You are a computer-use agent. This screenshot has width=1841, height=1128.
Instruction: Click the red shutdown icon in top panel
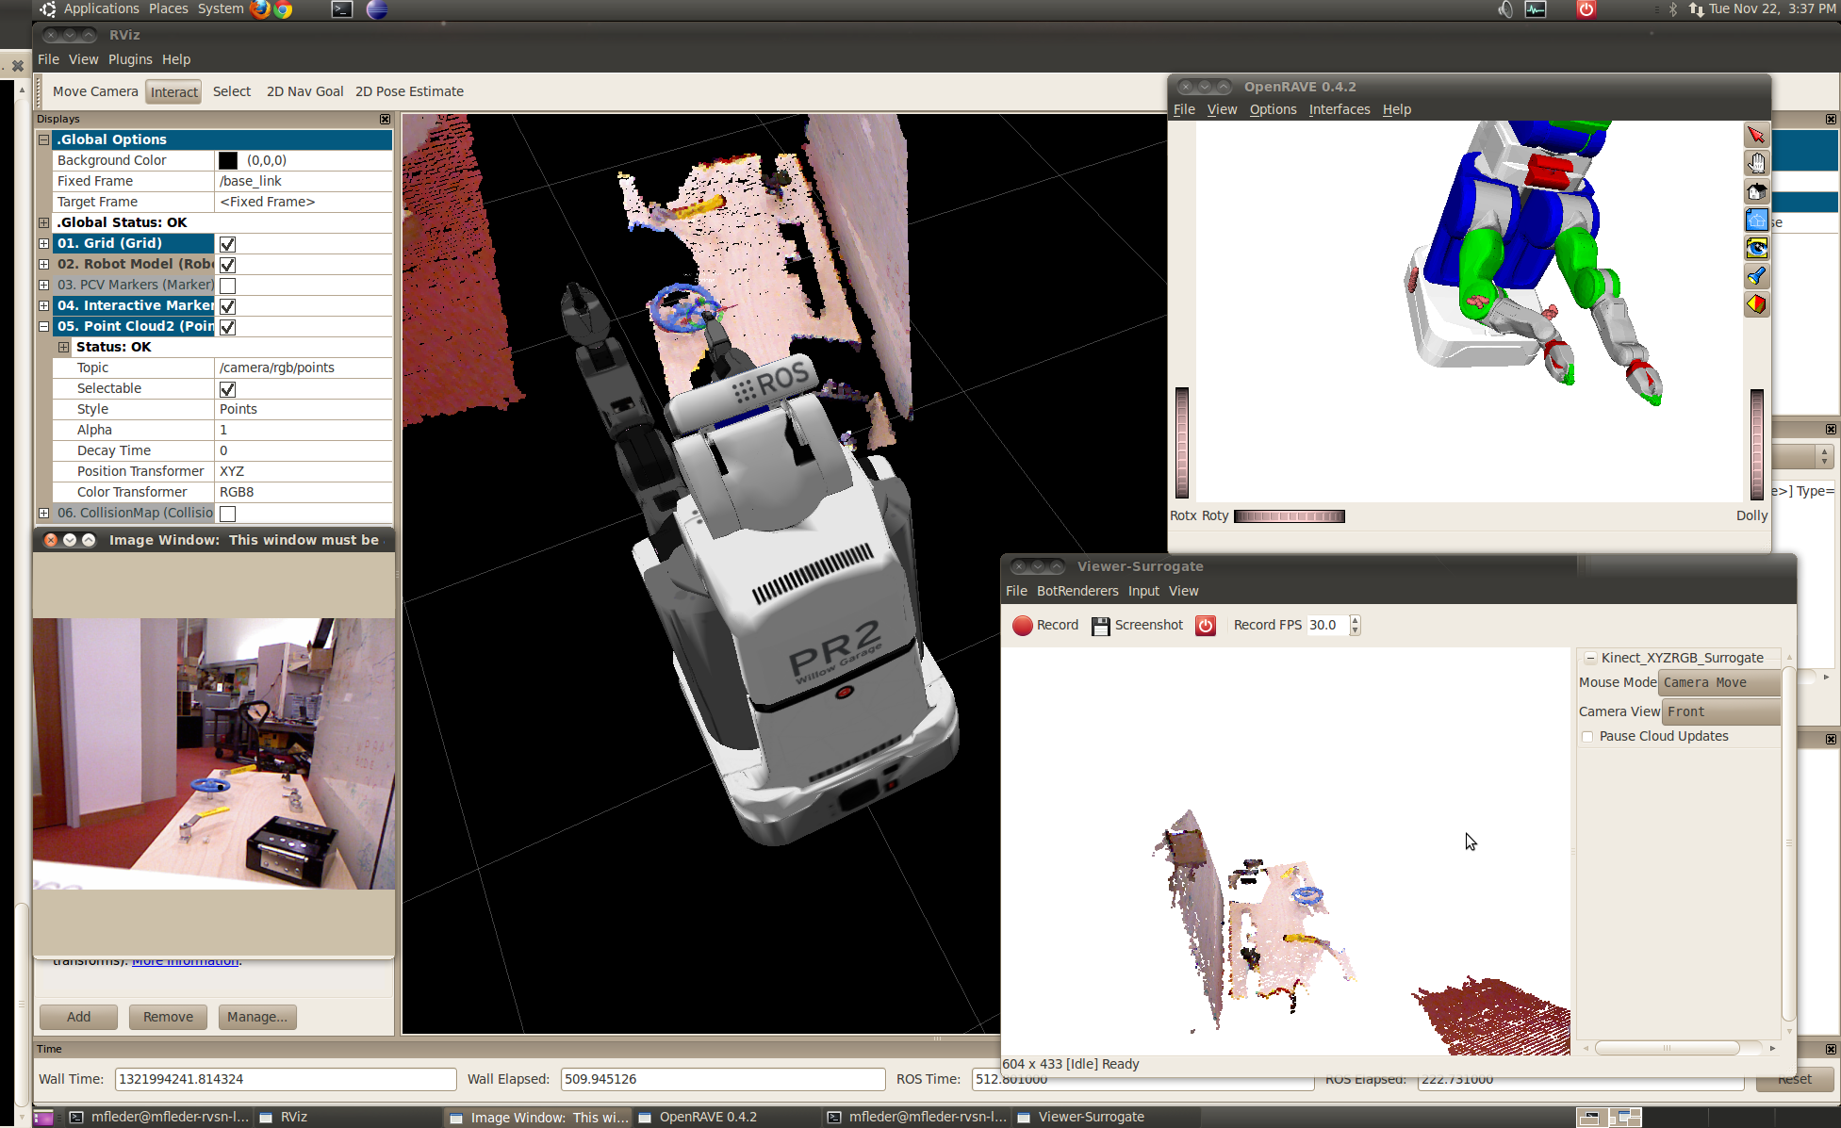click(1586, 9)
